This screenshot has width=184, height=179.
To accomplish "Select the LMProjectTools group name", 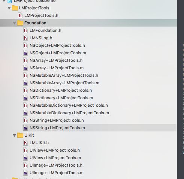I will (x=34, y=8).
